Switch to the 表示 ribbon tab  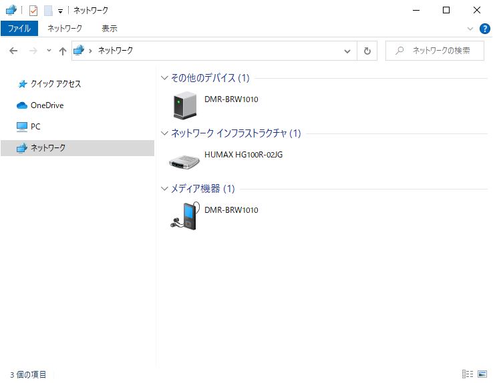click(x=110, y=29)
